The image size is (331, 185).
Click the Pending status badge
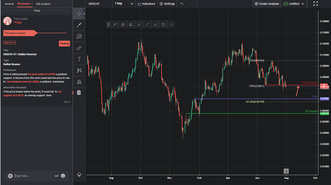point(64,44)
